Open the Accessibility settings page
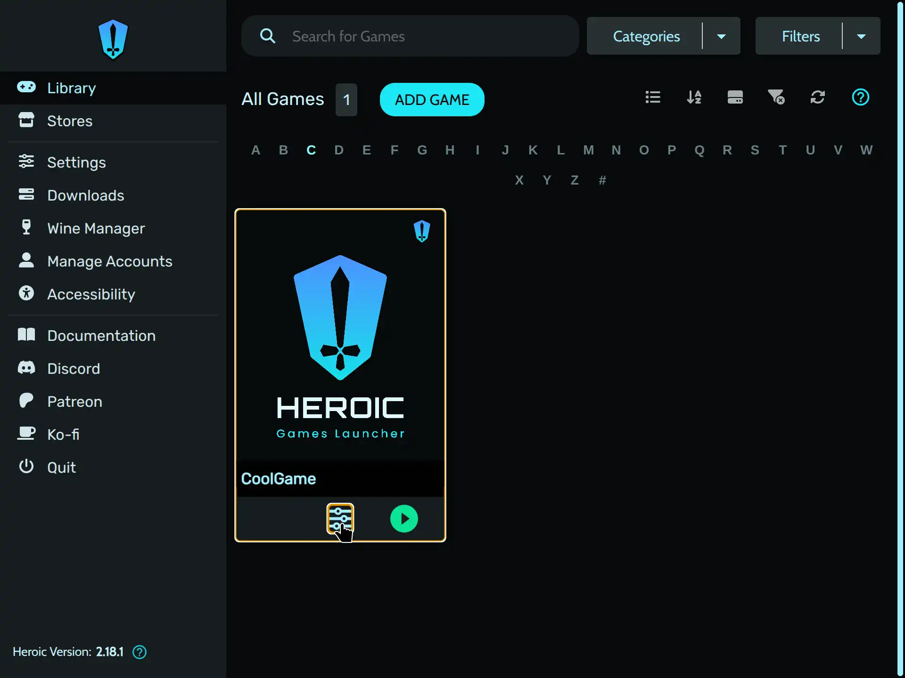The width and height of the screenshot is (905, 678). [x=90, y=294]
